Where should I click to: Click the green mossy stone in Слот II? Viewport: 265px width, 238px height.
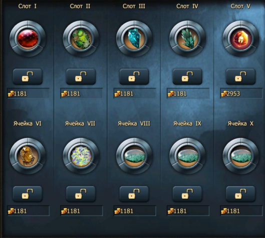point(81,39)
